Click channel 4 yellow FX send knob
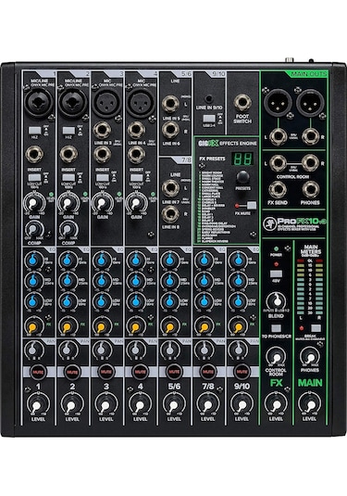This screenshot has width=347, height=496. pyautogui.click(x=135, y=326)
